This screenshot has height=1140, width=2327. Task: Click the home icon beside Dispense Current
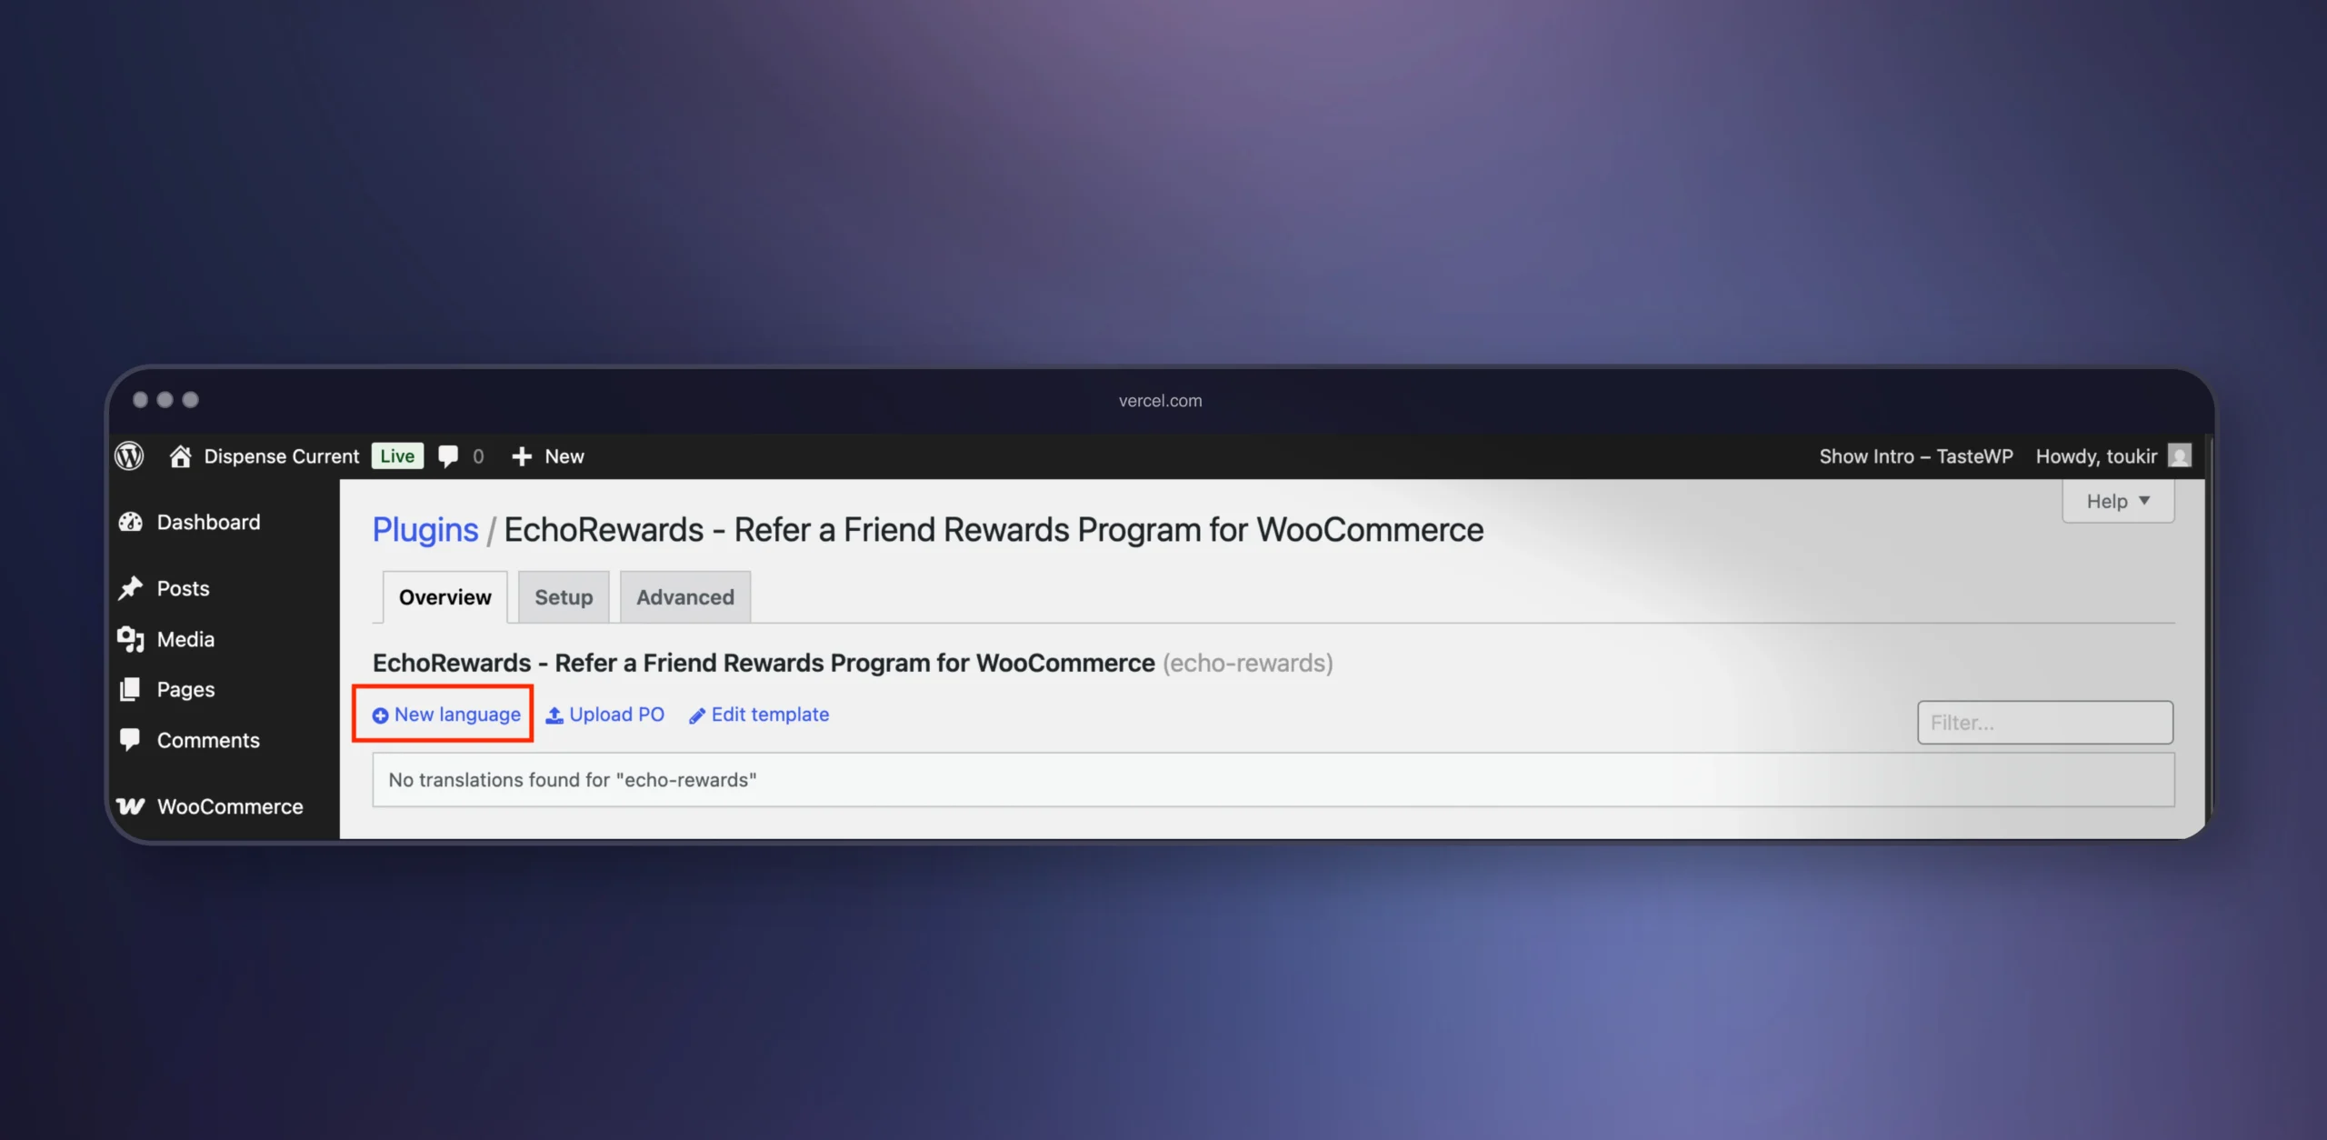180,455
